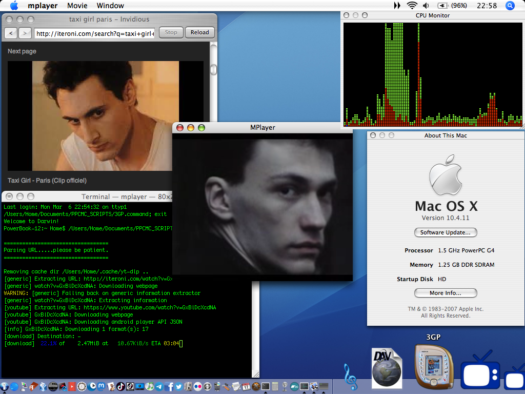The height and width of the screenshot is (394, 525).
Task: Click More Info in About This Mac
Action: [446, 293]
